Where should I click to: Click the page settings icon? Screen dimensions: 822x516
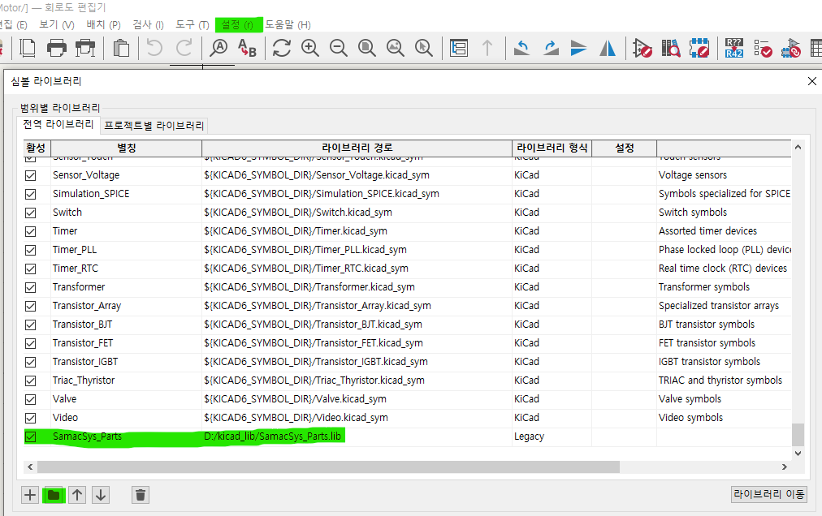tap(28, 48)
